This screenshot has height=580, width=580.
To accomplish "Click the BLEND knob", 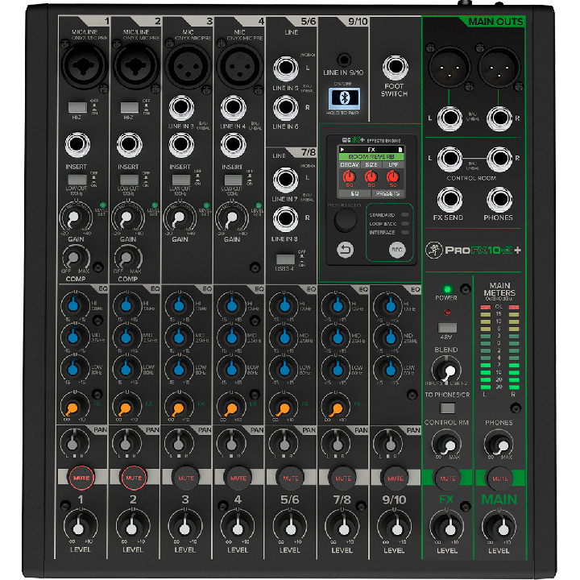I will (447, 370).
